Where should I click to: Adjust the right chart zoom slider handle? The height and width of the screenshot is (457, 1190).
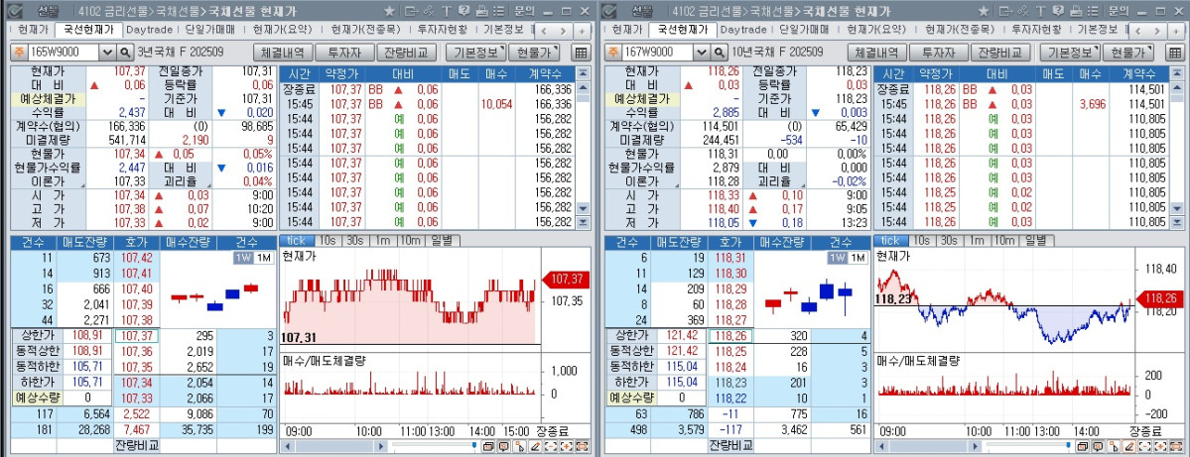(x=1069, y=445)
